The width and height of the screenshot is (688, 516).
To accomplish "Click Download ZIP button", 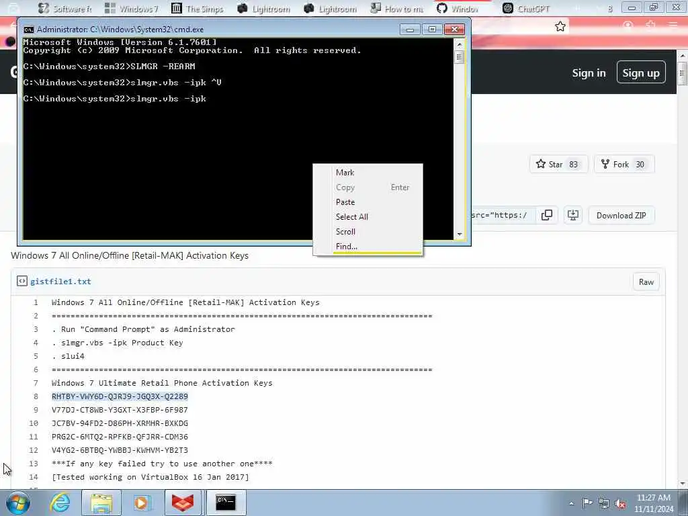I will (x=621, y=215).
